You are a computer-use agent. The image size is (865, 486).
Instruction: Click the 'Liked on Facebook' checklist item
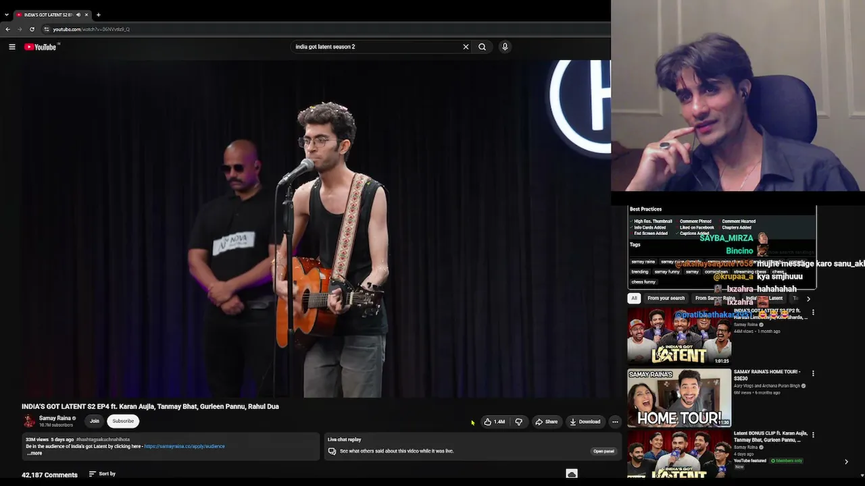pyautogui.click(x=697, y=227)
